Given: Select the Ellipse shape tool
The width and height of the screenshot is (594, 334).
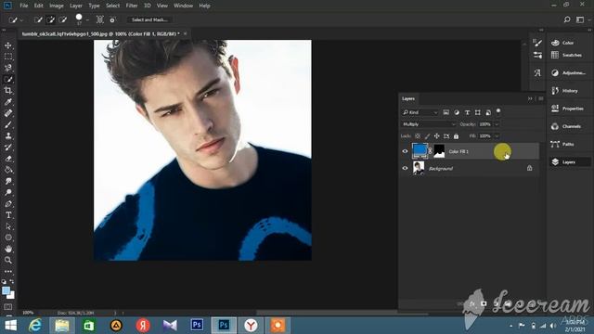Looking at the screenshot, I should [8, 238].
